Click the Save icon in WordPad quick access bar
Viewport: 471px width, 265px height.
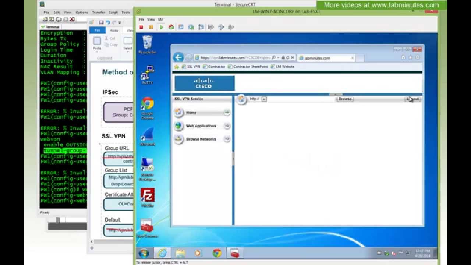coord(101,22)
